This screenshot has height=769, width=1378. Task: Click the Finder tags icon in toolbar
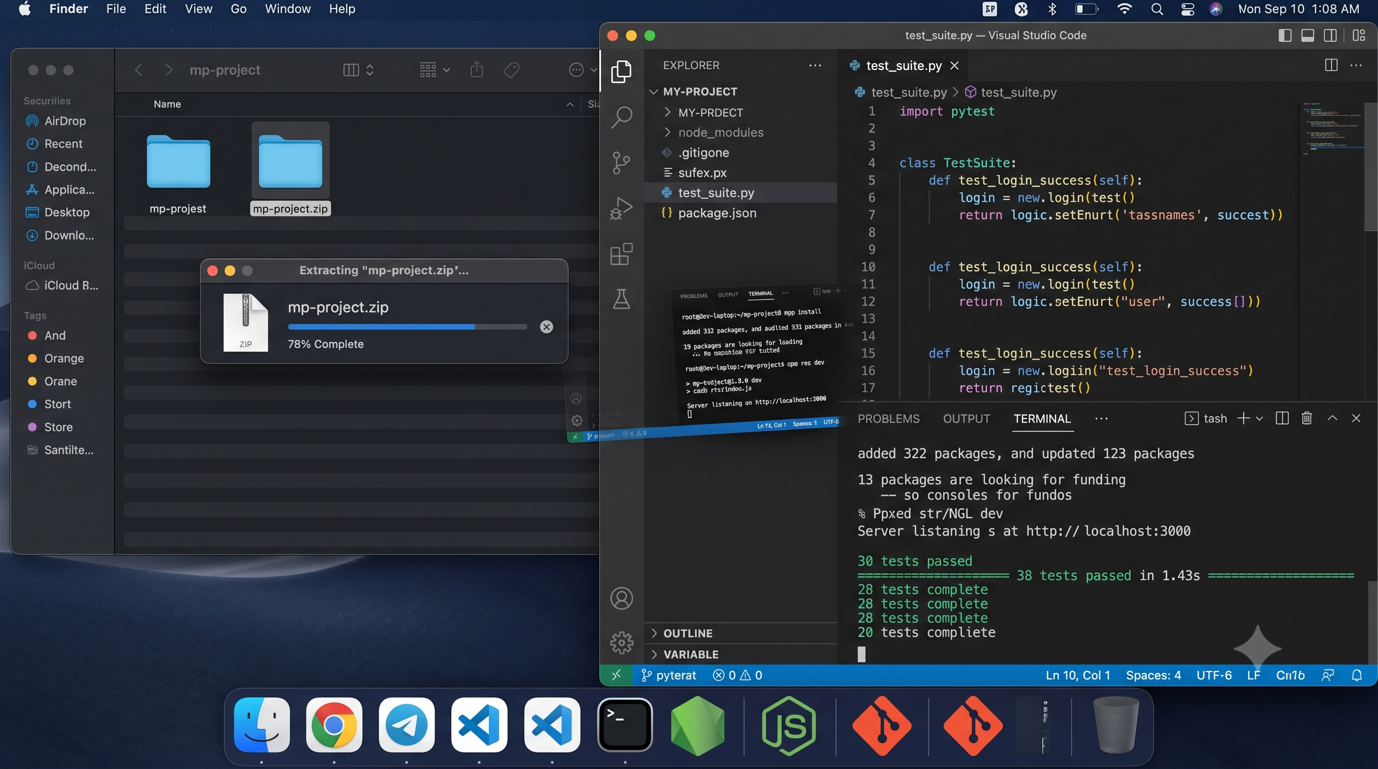click(x=511, y=70)
